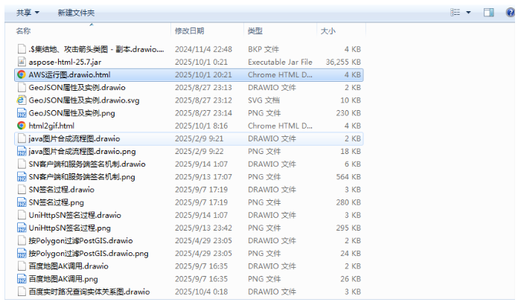This screenshot has width=518, height=305.
Task: Click the jar icon of aspose-html-25.7.jar
Action: click(22, 62)
